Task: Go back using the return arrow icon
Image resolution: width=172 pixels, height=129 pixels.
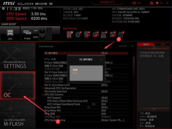Action: (132, 46)
